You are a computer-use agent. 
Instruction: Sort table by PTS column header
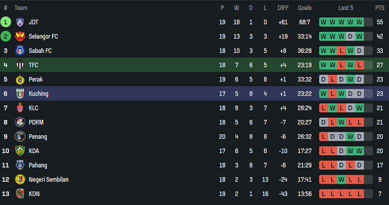380,8
